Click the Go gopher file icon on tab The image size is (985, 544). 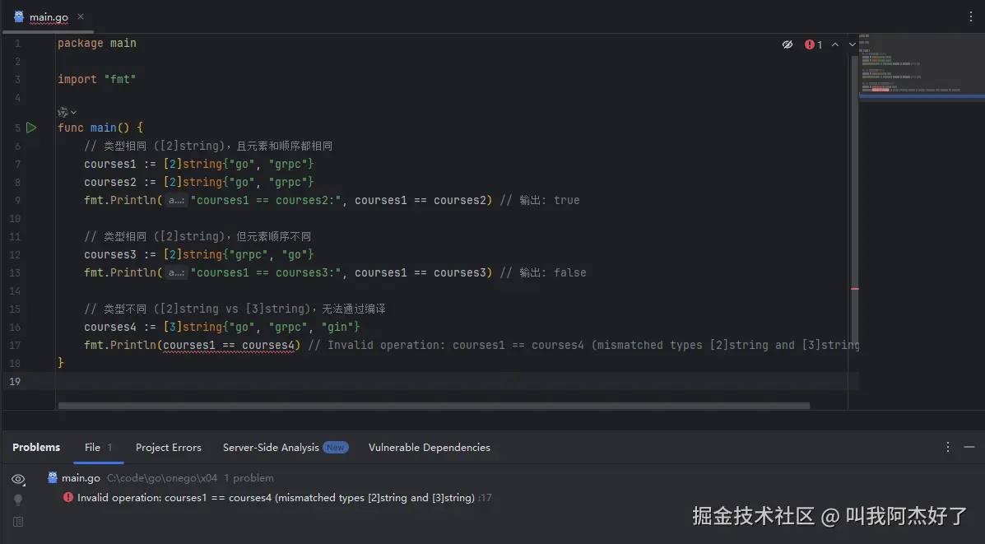click(19, 17)
